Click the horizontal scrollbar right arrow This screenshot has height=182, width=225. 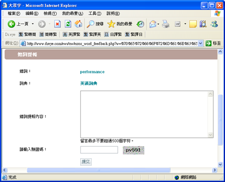pos(214,170)
